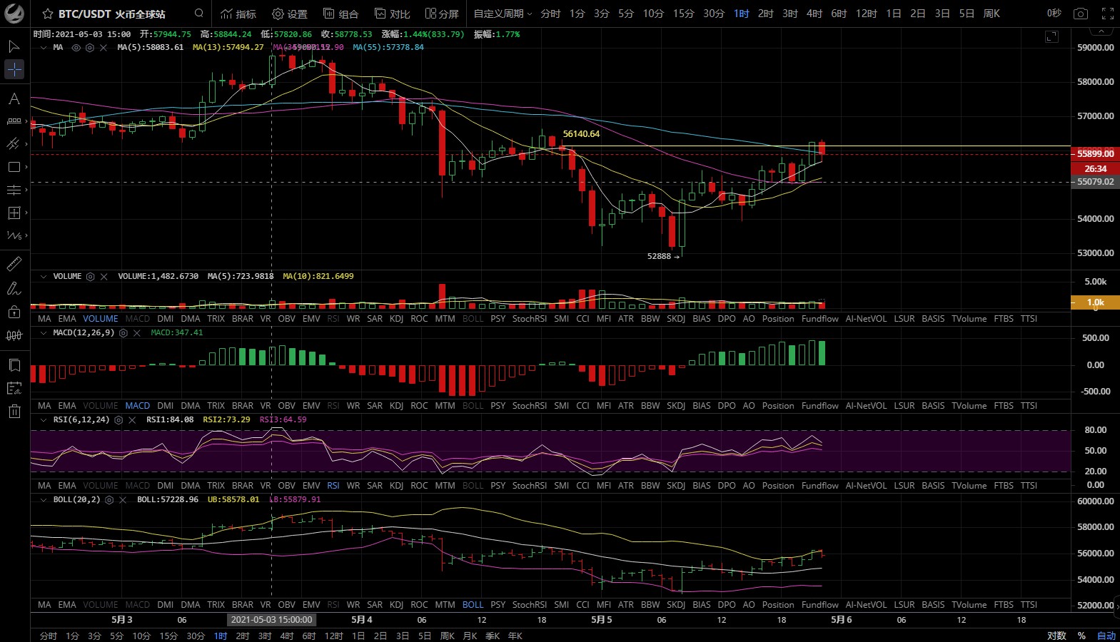
Task: Open RSI(6,12,24) settings gear
Action: (x=118, y=420)
